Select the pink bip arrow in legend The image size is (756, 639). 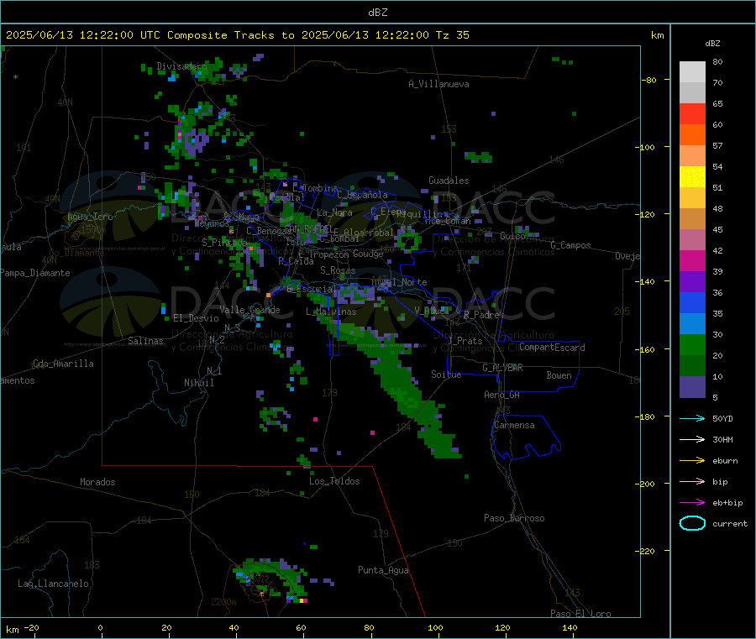pyautogui.click(x=692, y=481)
